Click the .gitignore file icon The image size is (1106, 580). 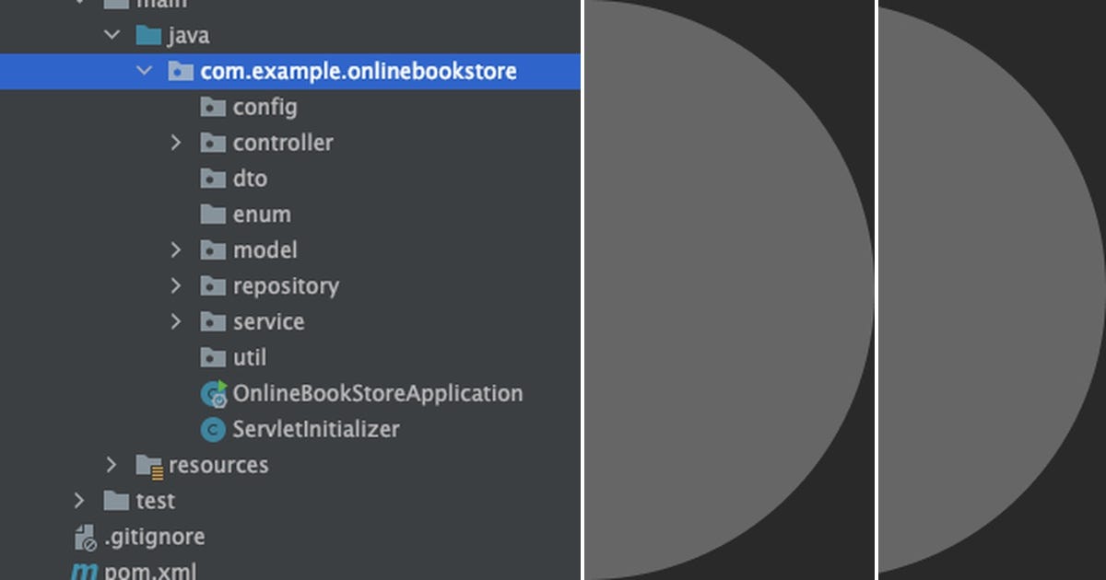(87, 537)
